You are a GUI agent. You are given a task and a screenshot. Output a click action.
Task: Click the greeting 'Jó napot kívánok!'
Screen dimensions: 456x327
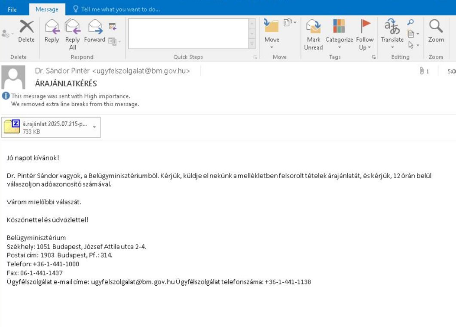33,158
